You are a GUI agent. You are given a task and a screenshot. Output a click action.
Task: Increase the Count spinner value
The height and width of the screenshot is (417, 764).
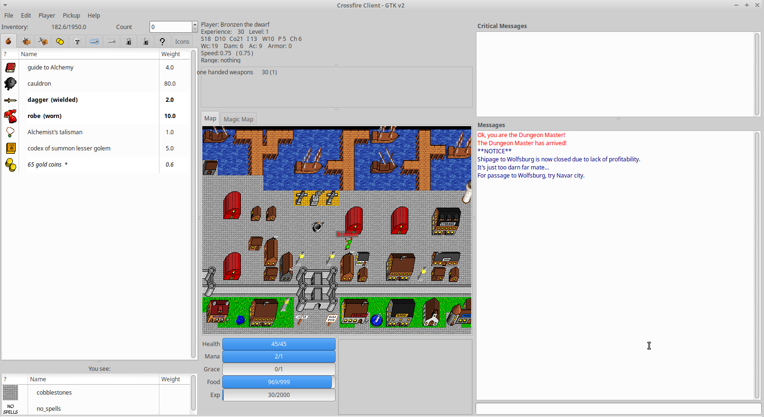195,24
